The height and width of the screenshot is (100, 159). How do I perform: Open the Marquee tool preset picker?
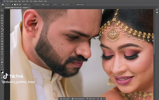click(x=7, y=4)
